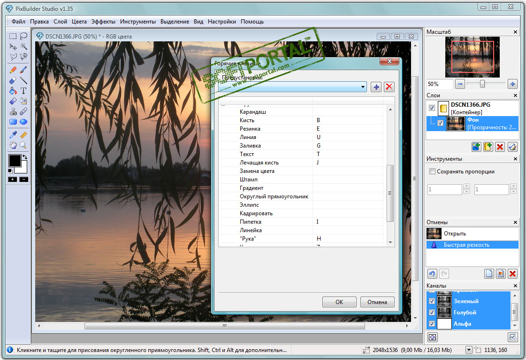Viewport: 526px width, 360px height.
Task: Select Лечащая кисть row in hotkeys list
Action: (x=301, y=163)
